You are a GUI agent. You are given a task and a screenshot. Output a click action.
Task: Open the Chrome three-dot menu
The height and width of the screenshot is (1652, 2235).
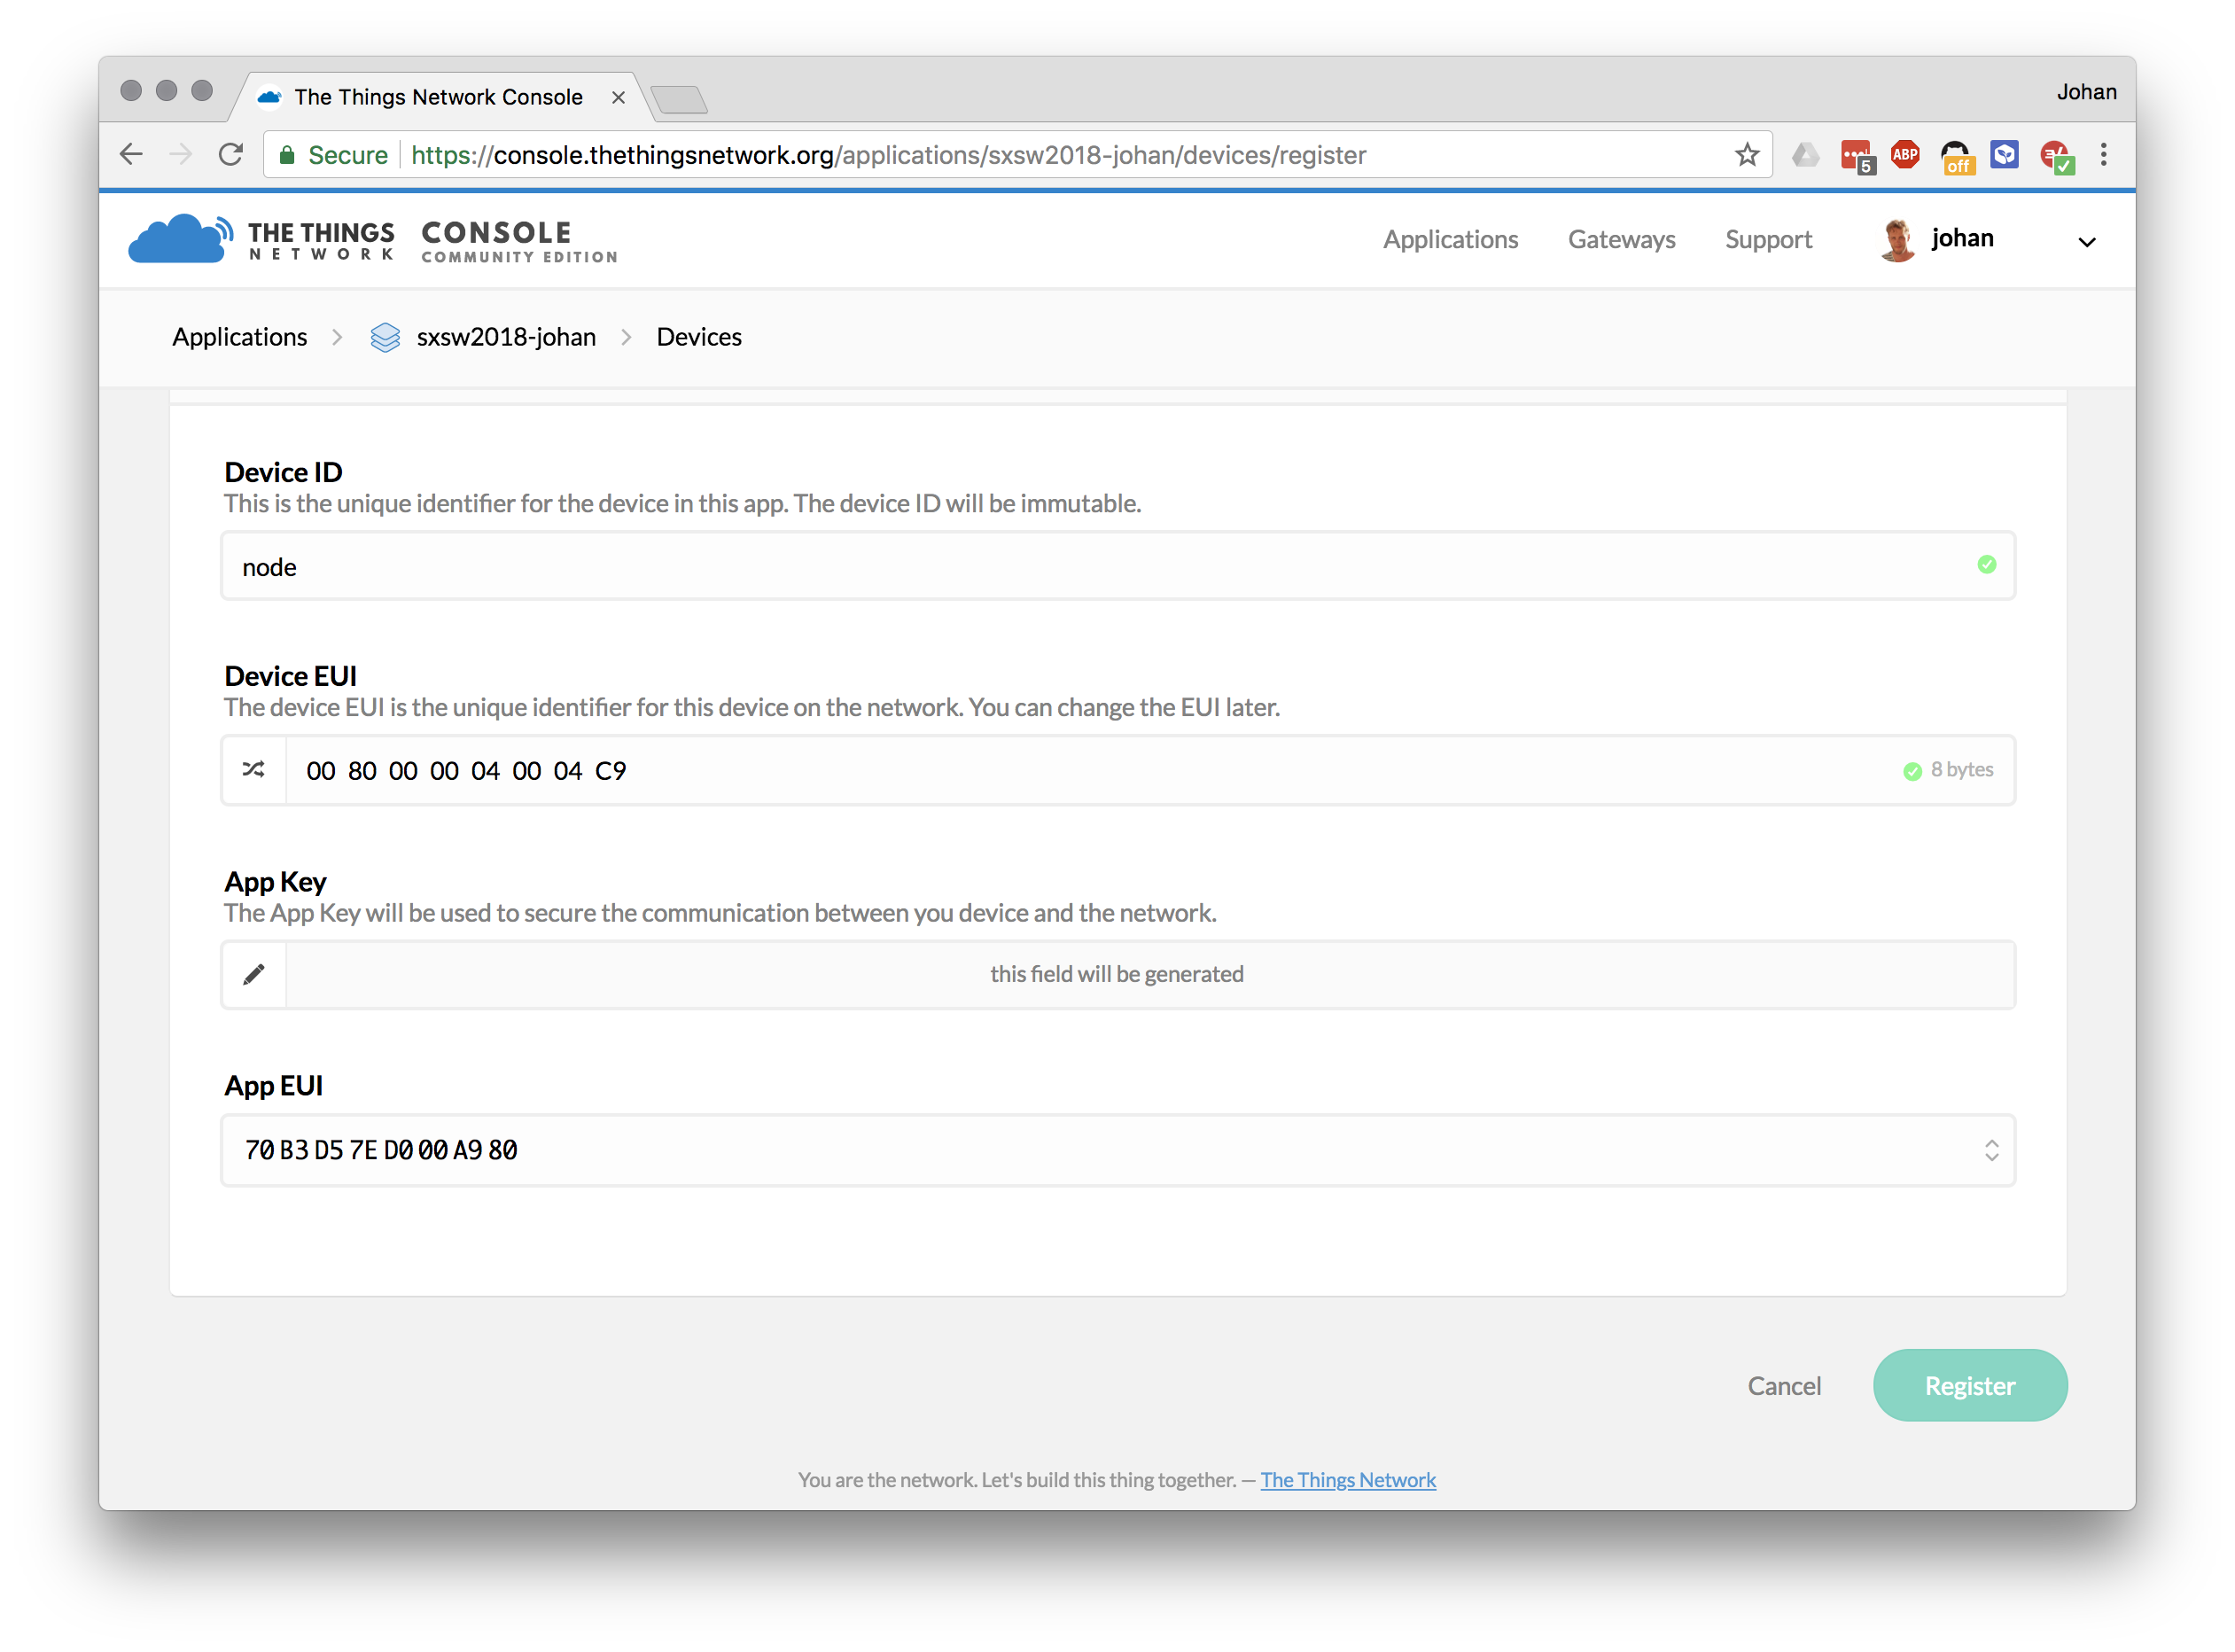click(2104, 155)
